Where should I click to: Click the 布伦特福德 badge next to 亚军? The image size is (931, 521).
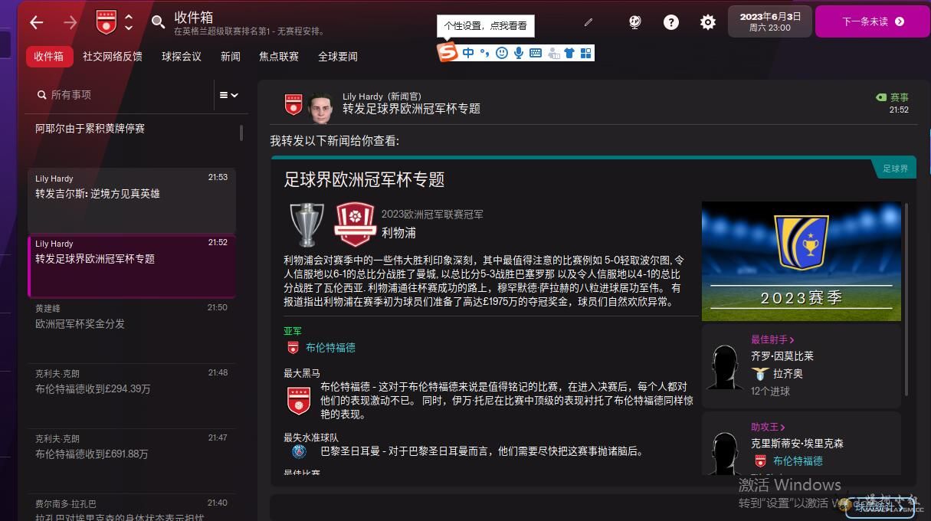tap(293, 348)
